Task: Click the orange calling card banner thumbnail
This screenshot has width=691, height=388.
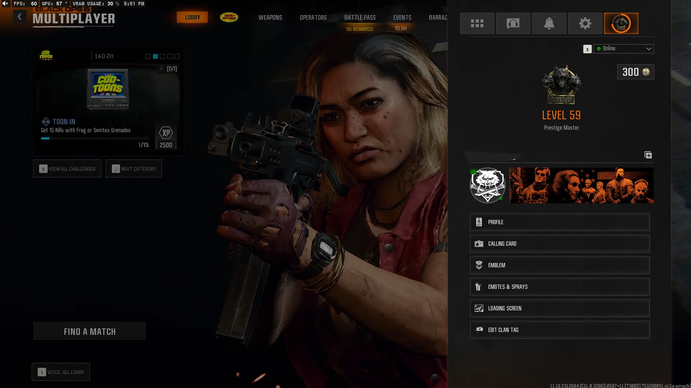Action: pyautogui.click(x=581, y=185)
